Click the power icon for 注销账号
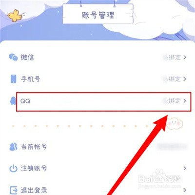 pos(13,168)
